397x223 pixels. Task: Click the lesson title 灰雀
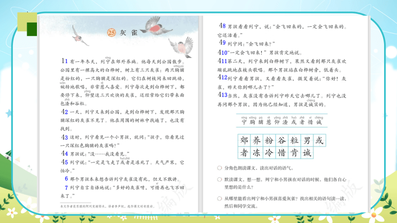[x=129, y=33]
